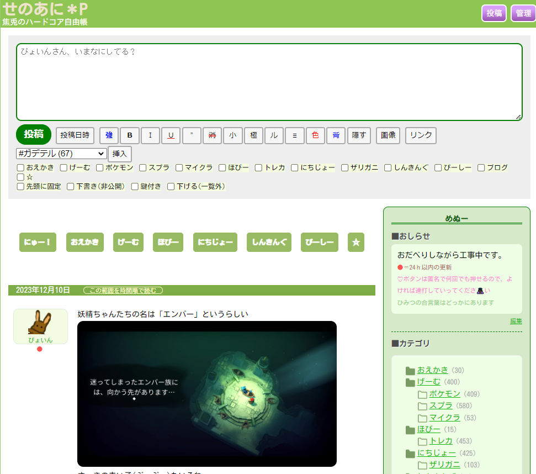Check the にちじょー category checkbox
Viewport: 536px width, 474px height.
(x=294, y=167)
